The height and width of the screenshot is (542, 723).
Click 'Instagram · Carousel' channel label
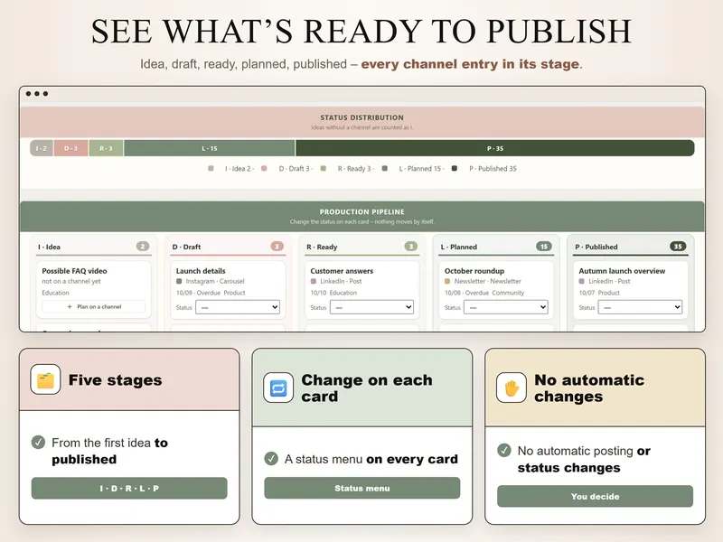(215, 281)
